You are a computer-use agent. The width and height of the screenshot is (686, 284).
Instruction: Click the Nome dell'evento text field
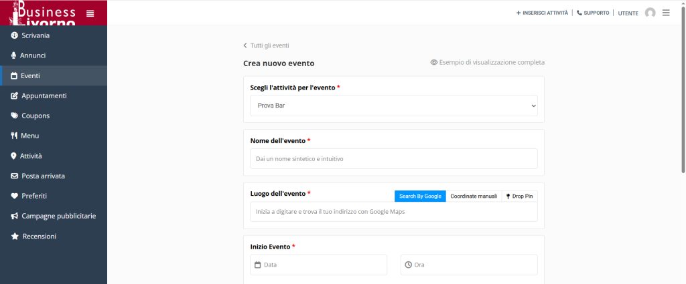(393, 158)
